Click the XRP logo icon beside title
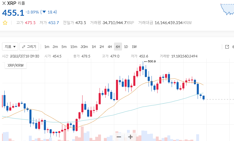The image size is (234, 141). [4, 3]
